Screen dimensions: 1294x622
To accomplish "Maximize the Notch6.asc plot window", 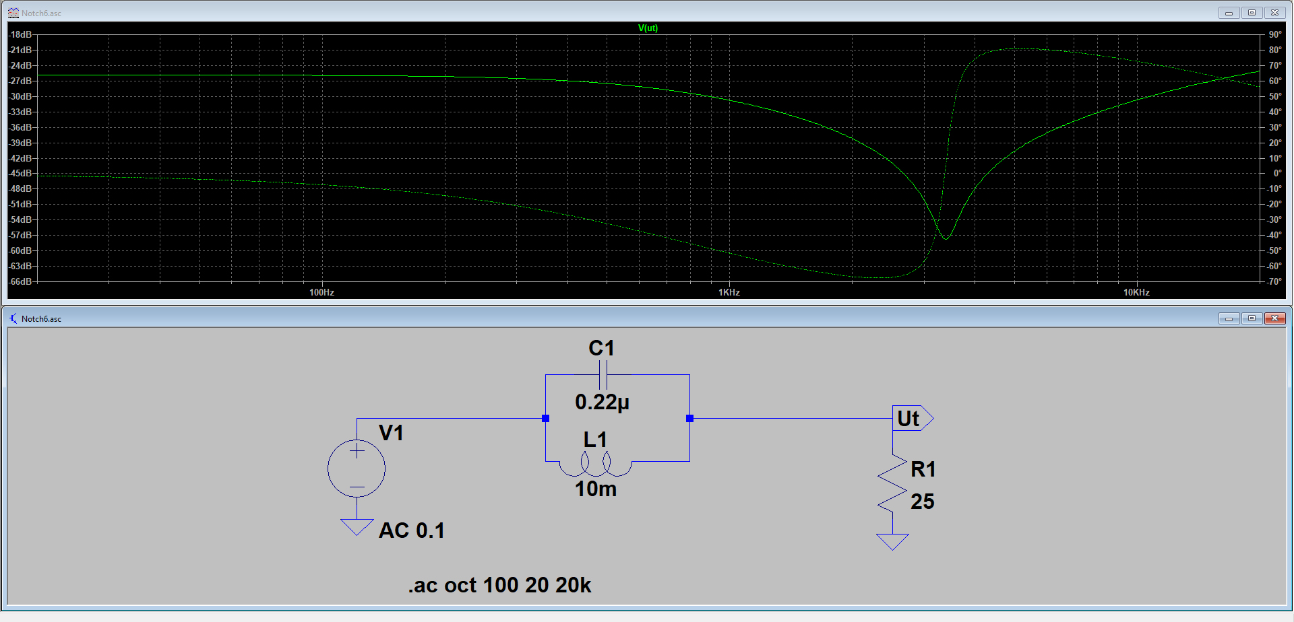I will coord(1252,13).
